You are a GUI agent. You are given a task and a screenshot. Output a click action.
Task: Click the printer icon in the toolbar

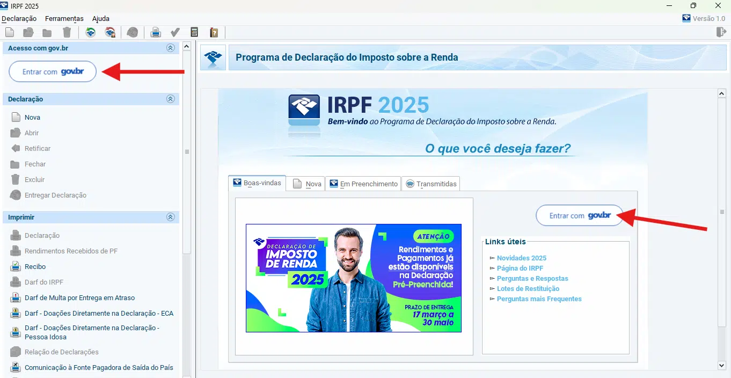[x=156, y=33]
